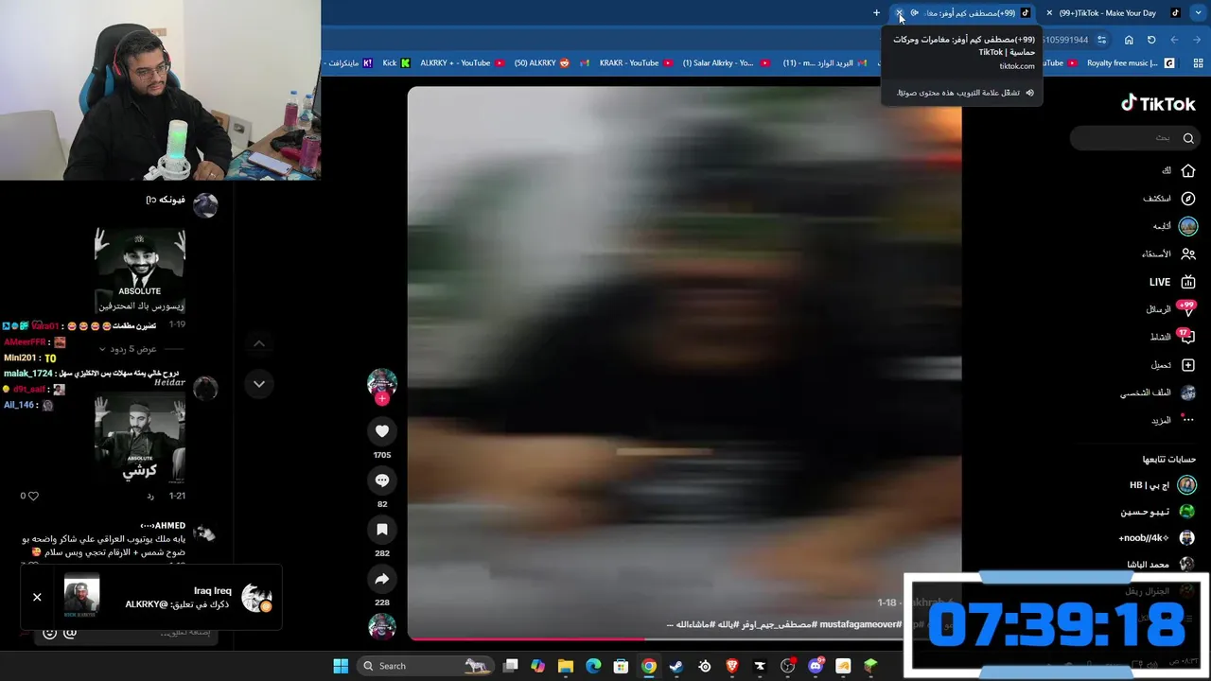Image resolution: width=1211 pixels, height=681 pixels.
Task: Open the Friends (الأصدقاء) sidebar item
Action: point(1169,253)
